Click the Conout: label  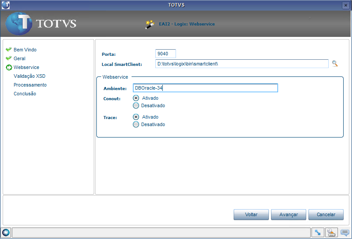coord(112,99)
